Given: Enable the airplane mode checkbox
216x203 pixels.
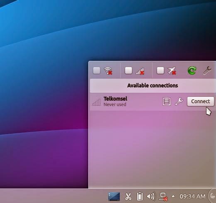Looking at the screenshot, I should (160, 70).
